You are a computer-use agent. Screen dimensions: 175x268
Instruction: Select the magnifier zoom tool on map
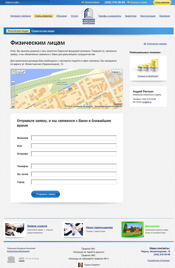point(18,72)
